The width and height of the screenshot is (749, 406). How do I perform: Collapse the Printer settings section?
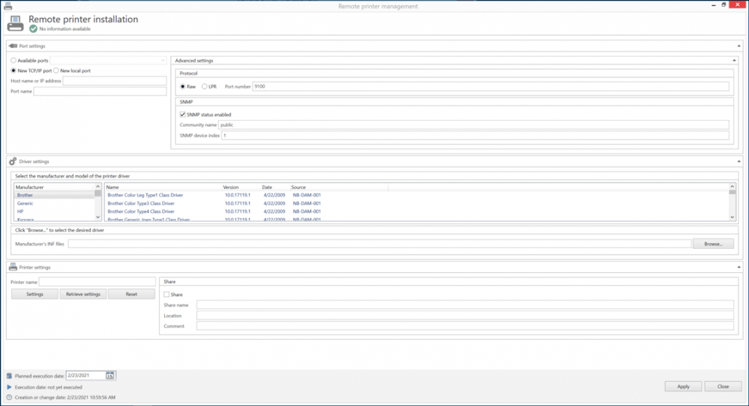point(739,267)
